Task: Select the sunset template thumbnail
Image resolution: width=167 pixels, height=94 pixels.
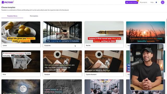Action: 146,32
